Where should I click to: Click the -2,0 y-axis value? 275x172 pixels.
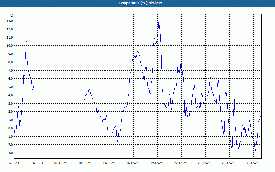pos(10,144)
